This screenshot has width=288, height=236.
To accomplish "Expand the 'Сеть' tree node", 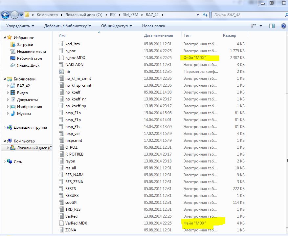I will pyautogui.click(x=5, y=162).
